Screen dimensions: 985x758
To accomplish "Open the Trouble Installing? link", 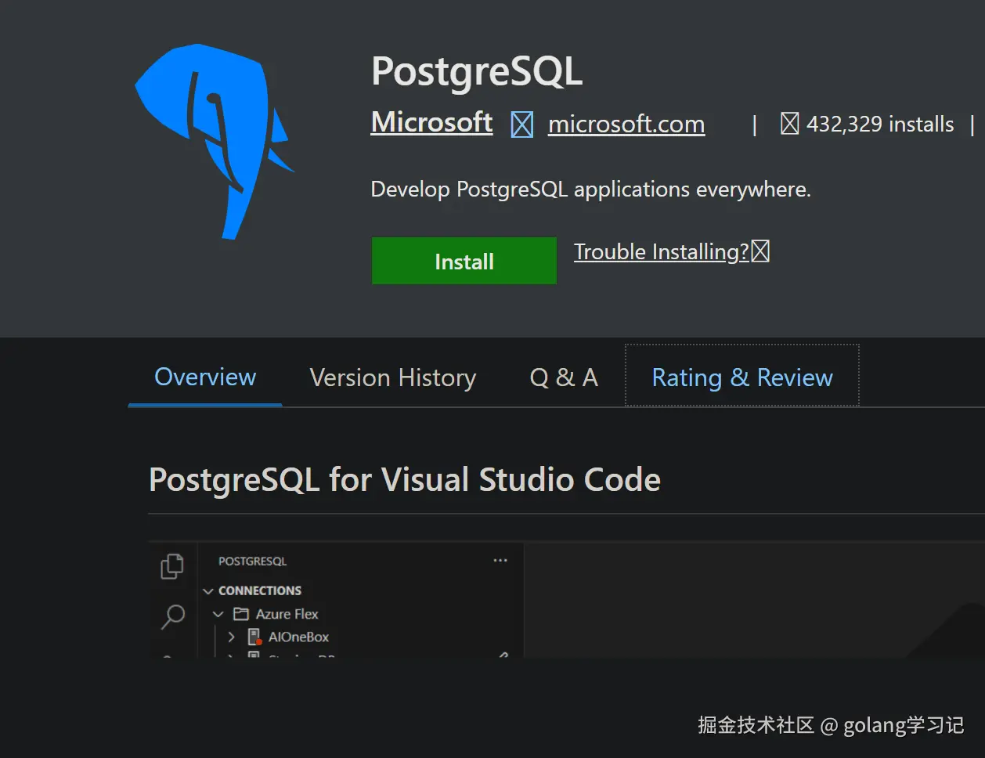I will (x=662, y=252).
